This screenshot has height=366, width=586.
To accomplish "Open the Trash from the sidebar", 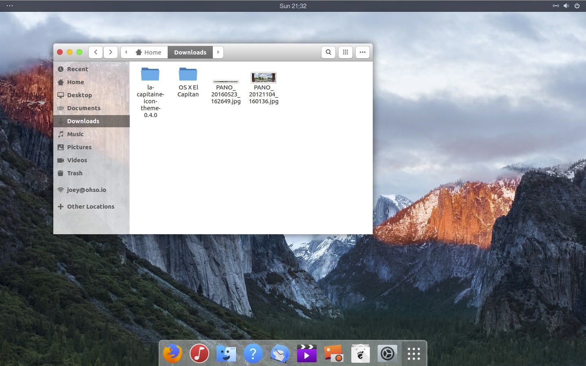I will (74, 173).
